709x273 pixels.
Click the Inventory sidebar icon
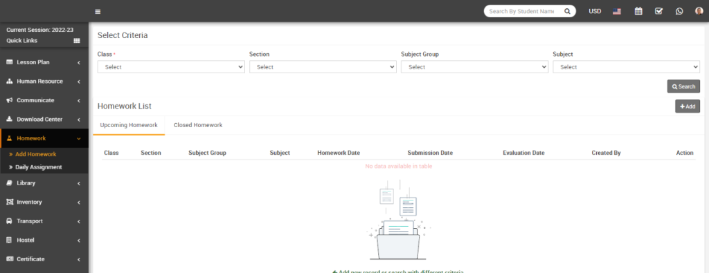[10, 202]
